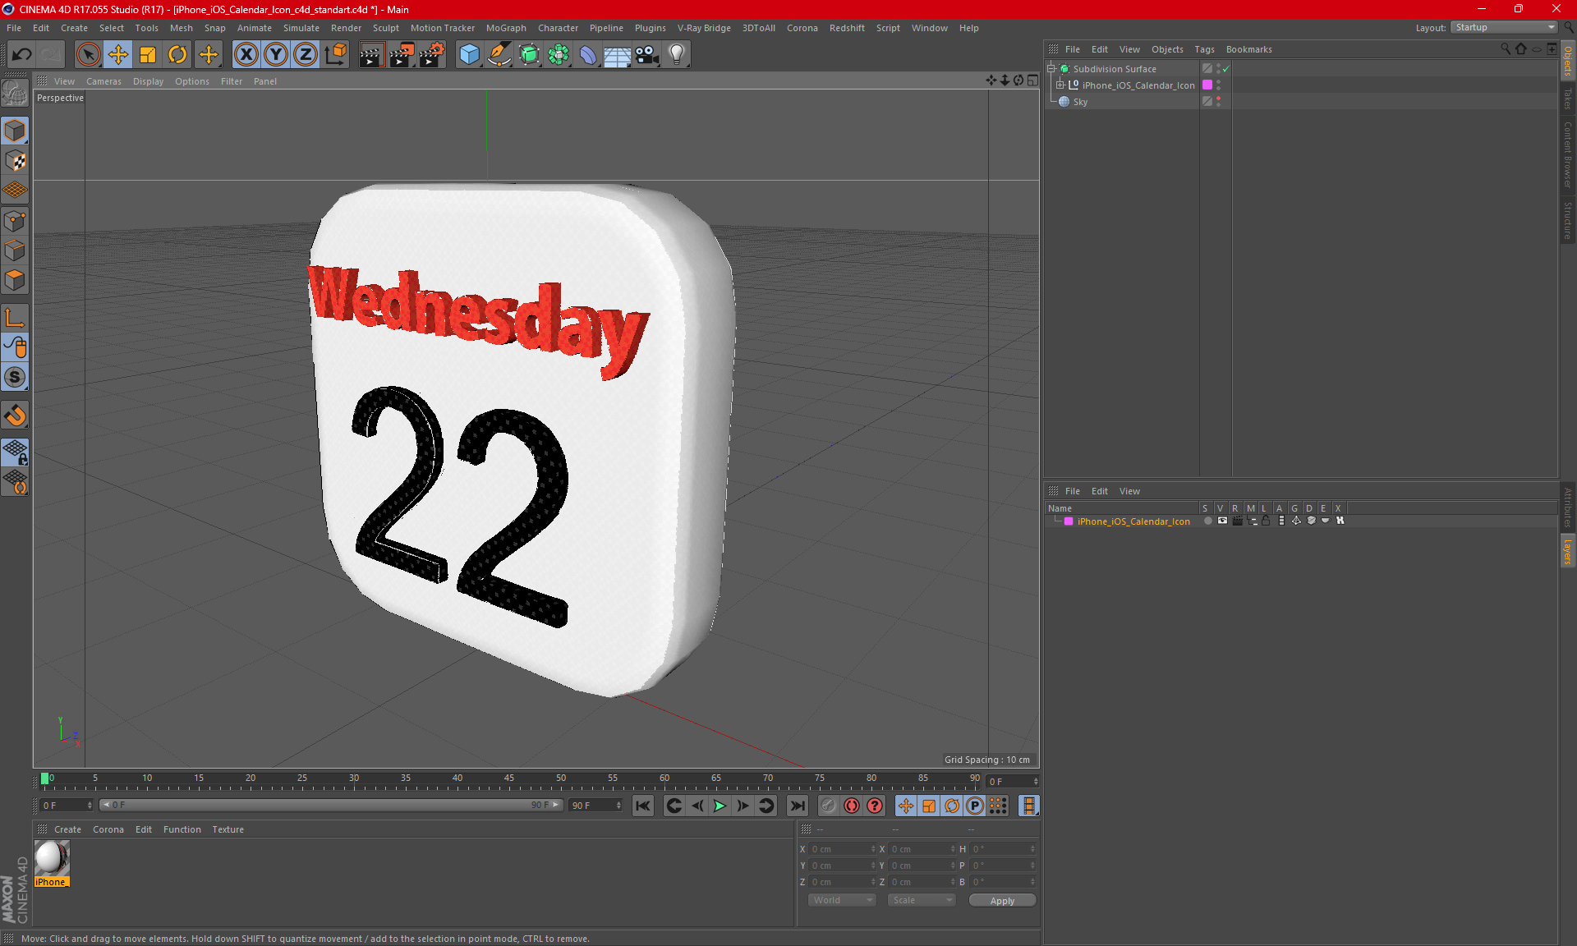Screen dimensions: 1577x946
Task: Click the MoGraph Array generator icon
Action: click(559, 55)
